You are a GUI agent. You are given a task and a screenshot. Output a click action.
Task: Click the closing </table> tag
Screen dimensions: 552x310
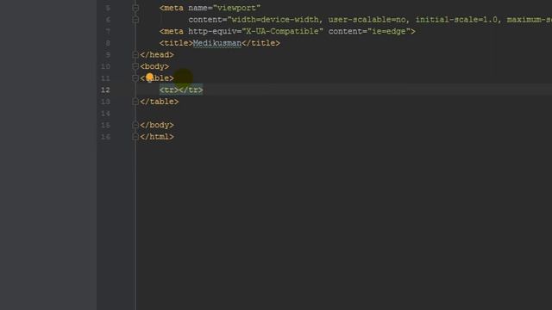[x=159, y=102]
